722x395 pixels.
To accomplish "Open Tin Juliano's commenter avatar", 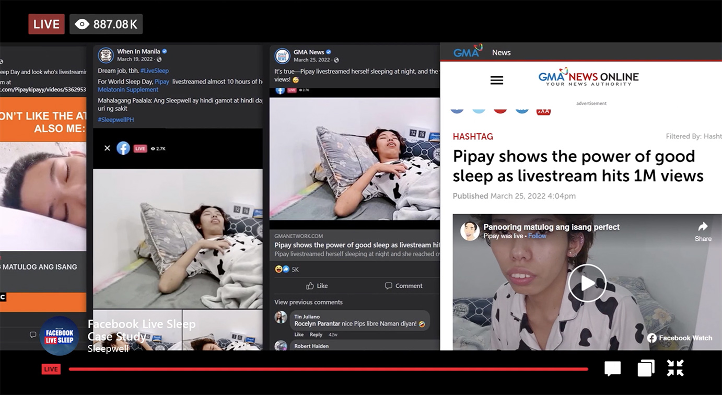I will pos(281,317).
